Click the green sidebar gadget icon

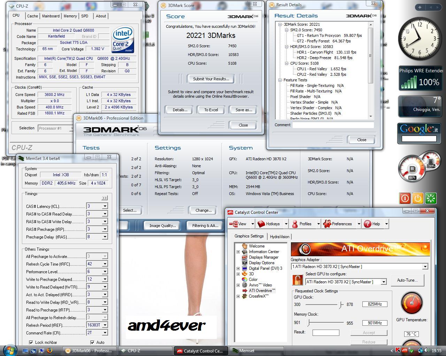pyautogui.click(x=431, y=198)
